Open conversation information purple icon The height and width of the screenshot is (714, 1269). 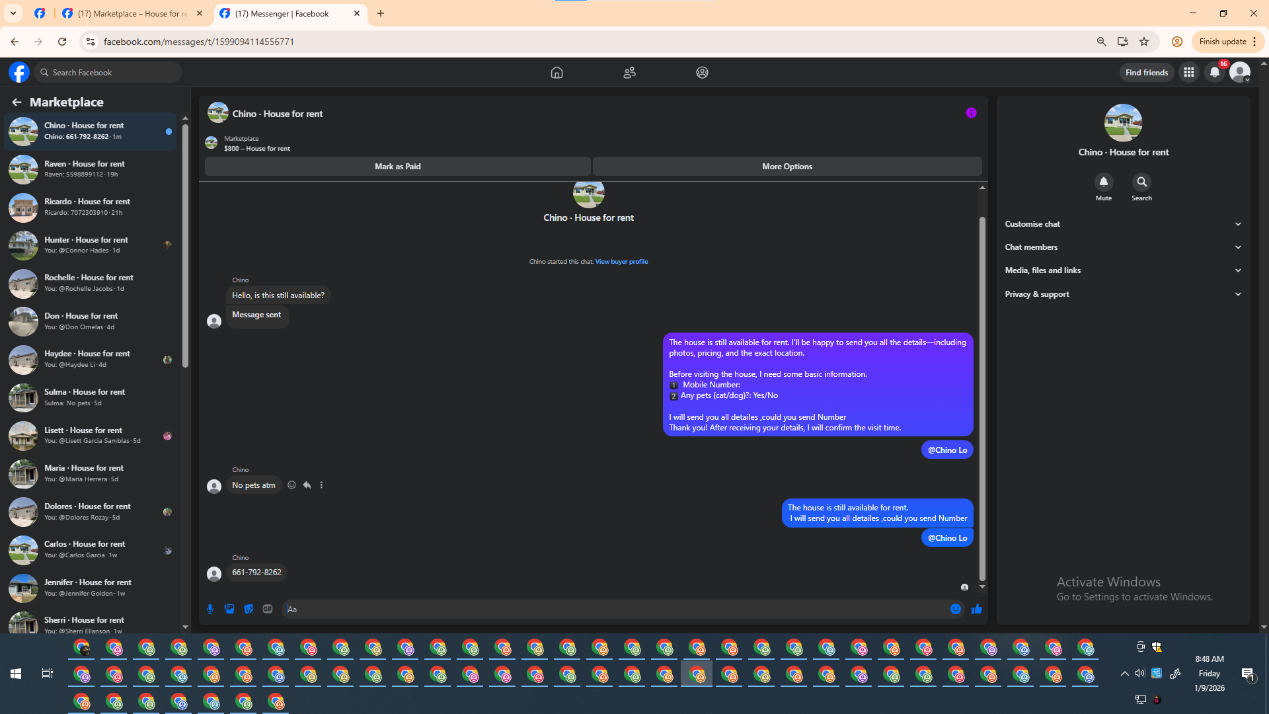[x=971, y=113]
